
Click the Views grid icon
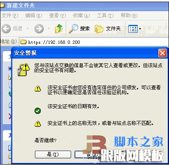(133, 29)
